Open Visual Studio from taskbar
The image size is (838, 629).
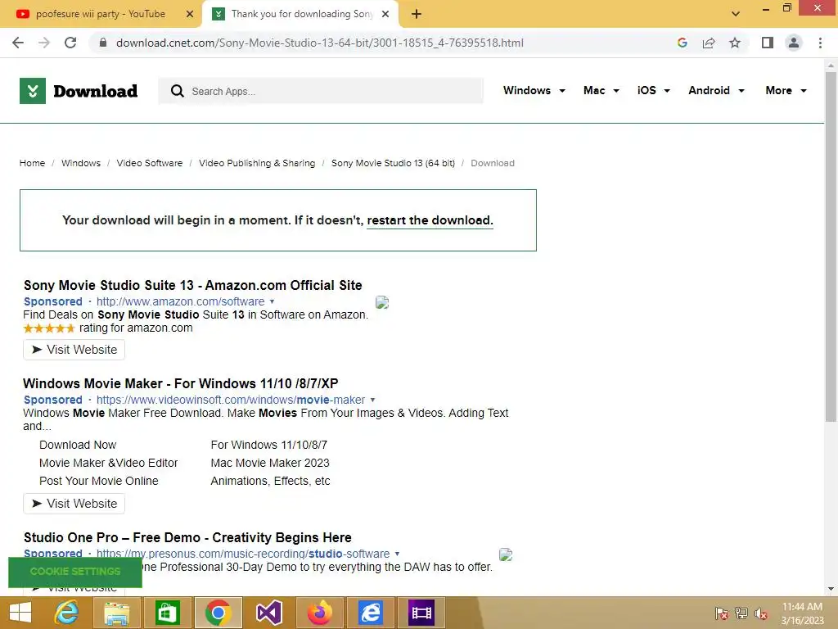[x=268, y=613]
